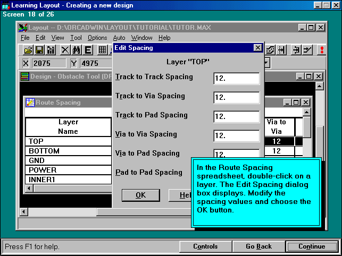Click the Find binoculars toolbar icon
Image resolution: width=342 pixels, height=256 pixels.
coord(76,50)
